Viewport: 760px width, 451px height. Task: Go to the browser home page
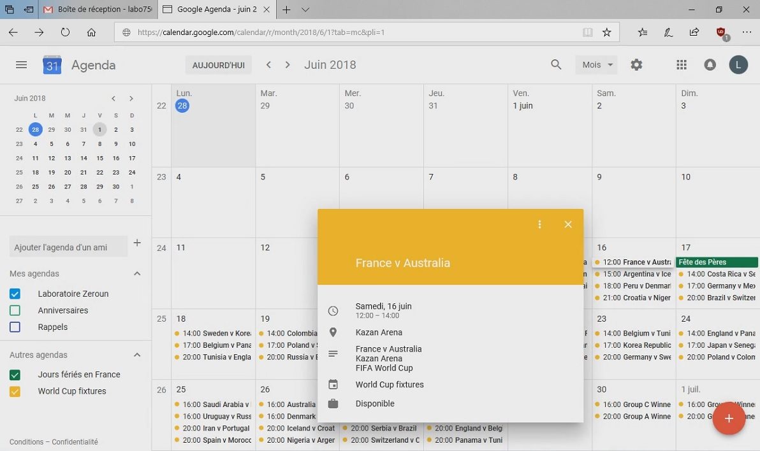pos(91,32)
